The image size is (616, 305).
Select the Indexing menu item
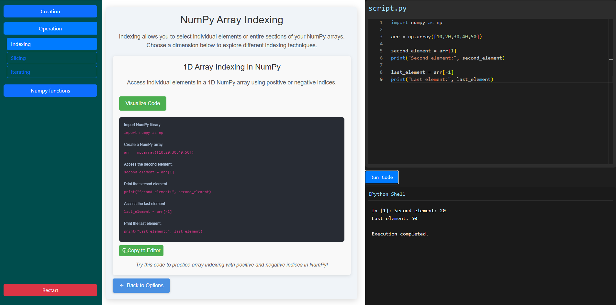pos(52,44)
